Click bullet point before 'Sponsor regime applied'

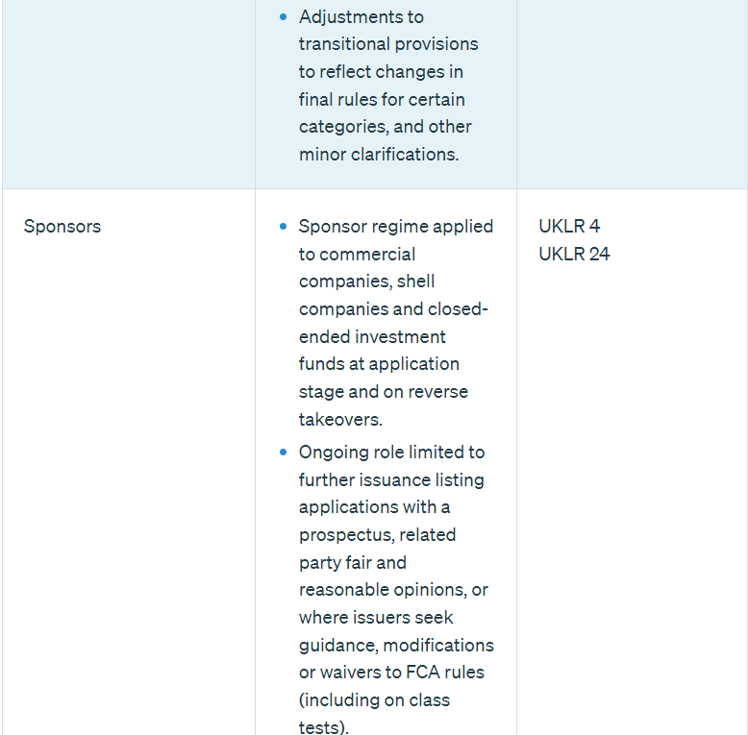pos(283,227)
